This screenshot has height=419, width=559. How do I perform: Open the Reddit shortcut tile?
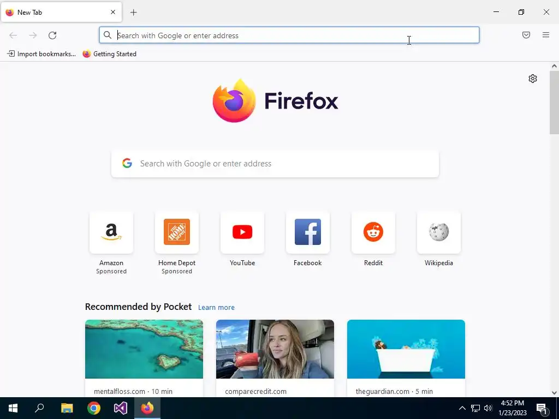coord(373,232)
